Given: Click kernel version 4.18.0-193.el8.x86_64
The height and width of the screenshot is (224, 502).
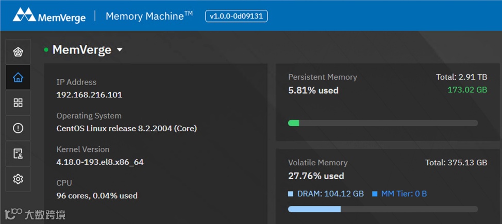Looking at the screenshot, I should coord(100,162).
